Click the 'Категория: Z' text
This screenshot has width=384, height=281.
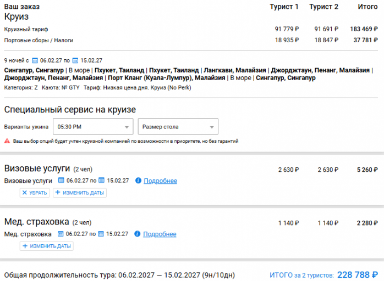21,87
